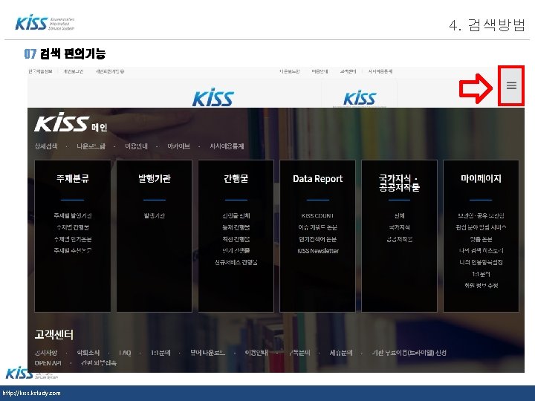Screen dimensions: 535x401
Task: Open 간행물 전체 link
Action: coord(236,215)
